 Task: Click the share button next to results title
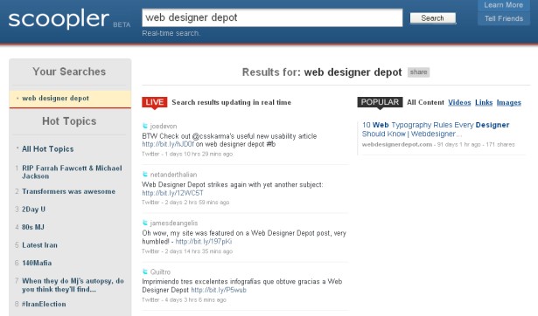(x=418, y=72)
